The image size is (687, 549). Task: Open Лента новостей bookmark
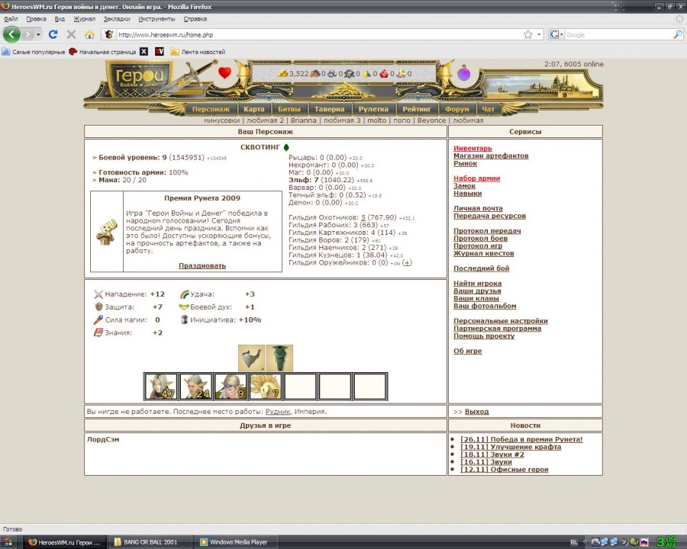[x=198, y=52]
